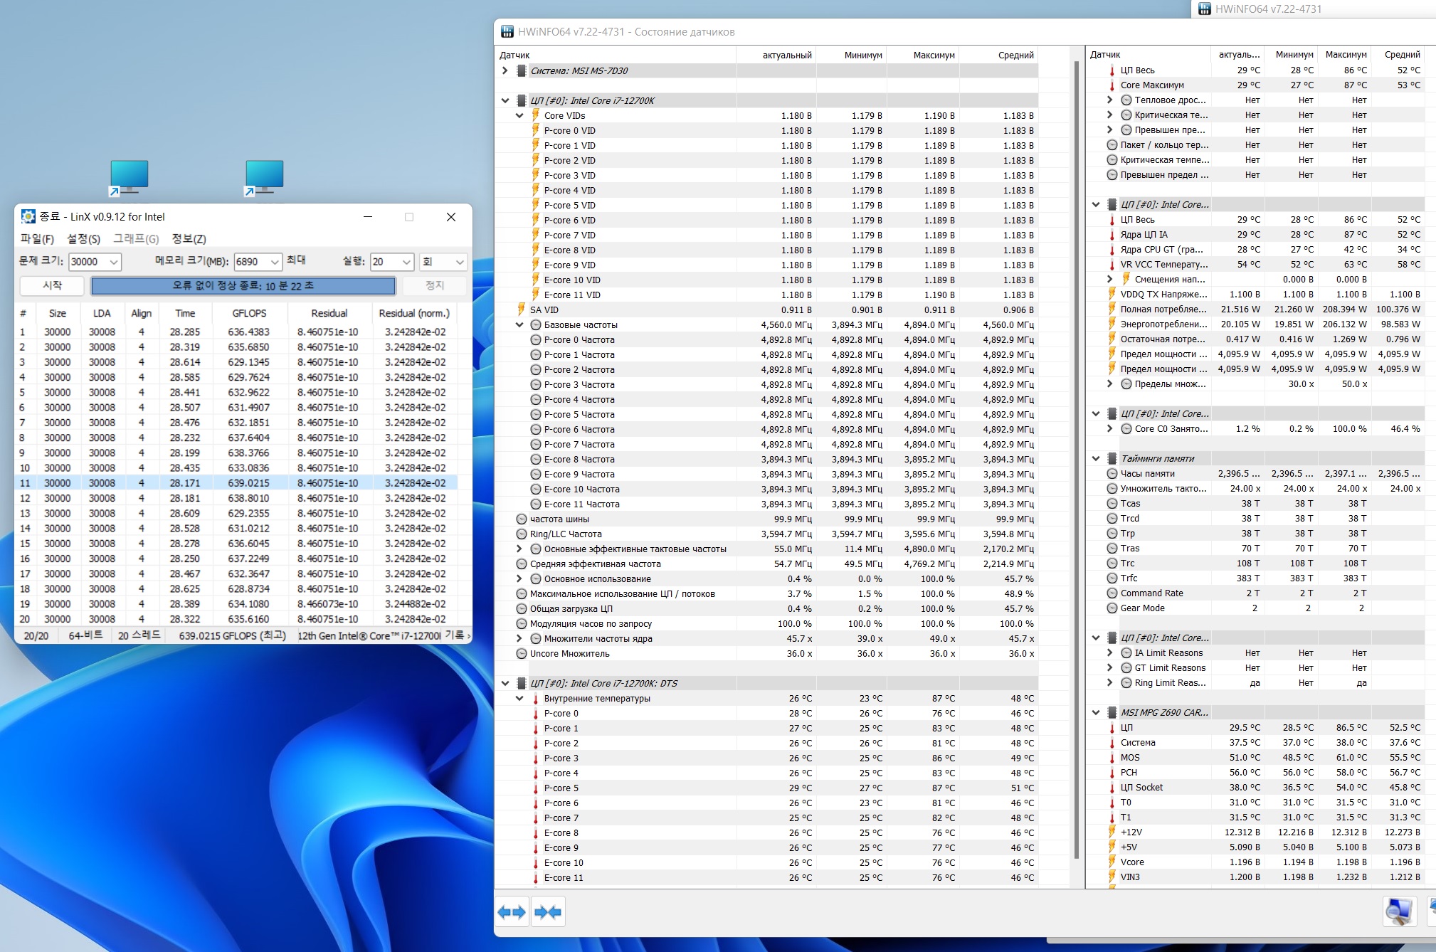Open the problem size 30000 dropdown
The image size is (1436, 952).
(113, 262)
